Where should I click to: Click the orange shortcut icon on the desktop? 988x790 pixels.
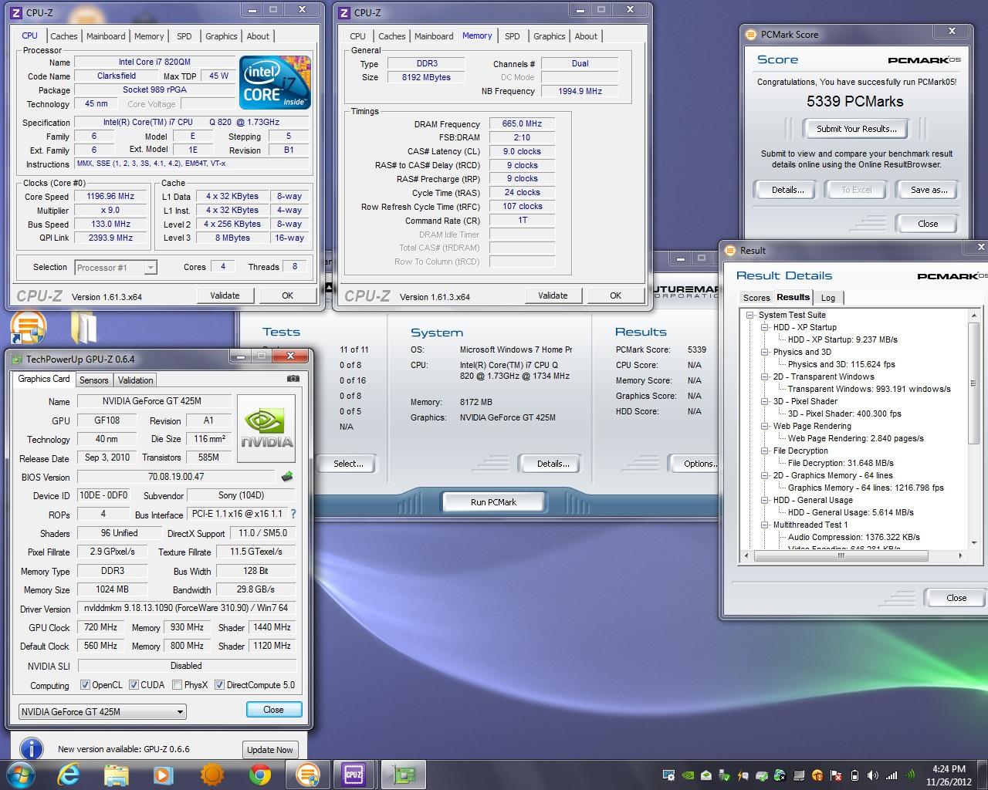pyautogui.click(x=29, y=327)
